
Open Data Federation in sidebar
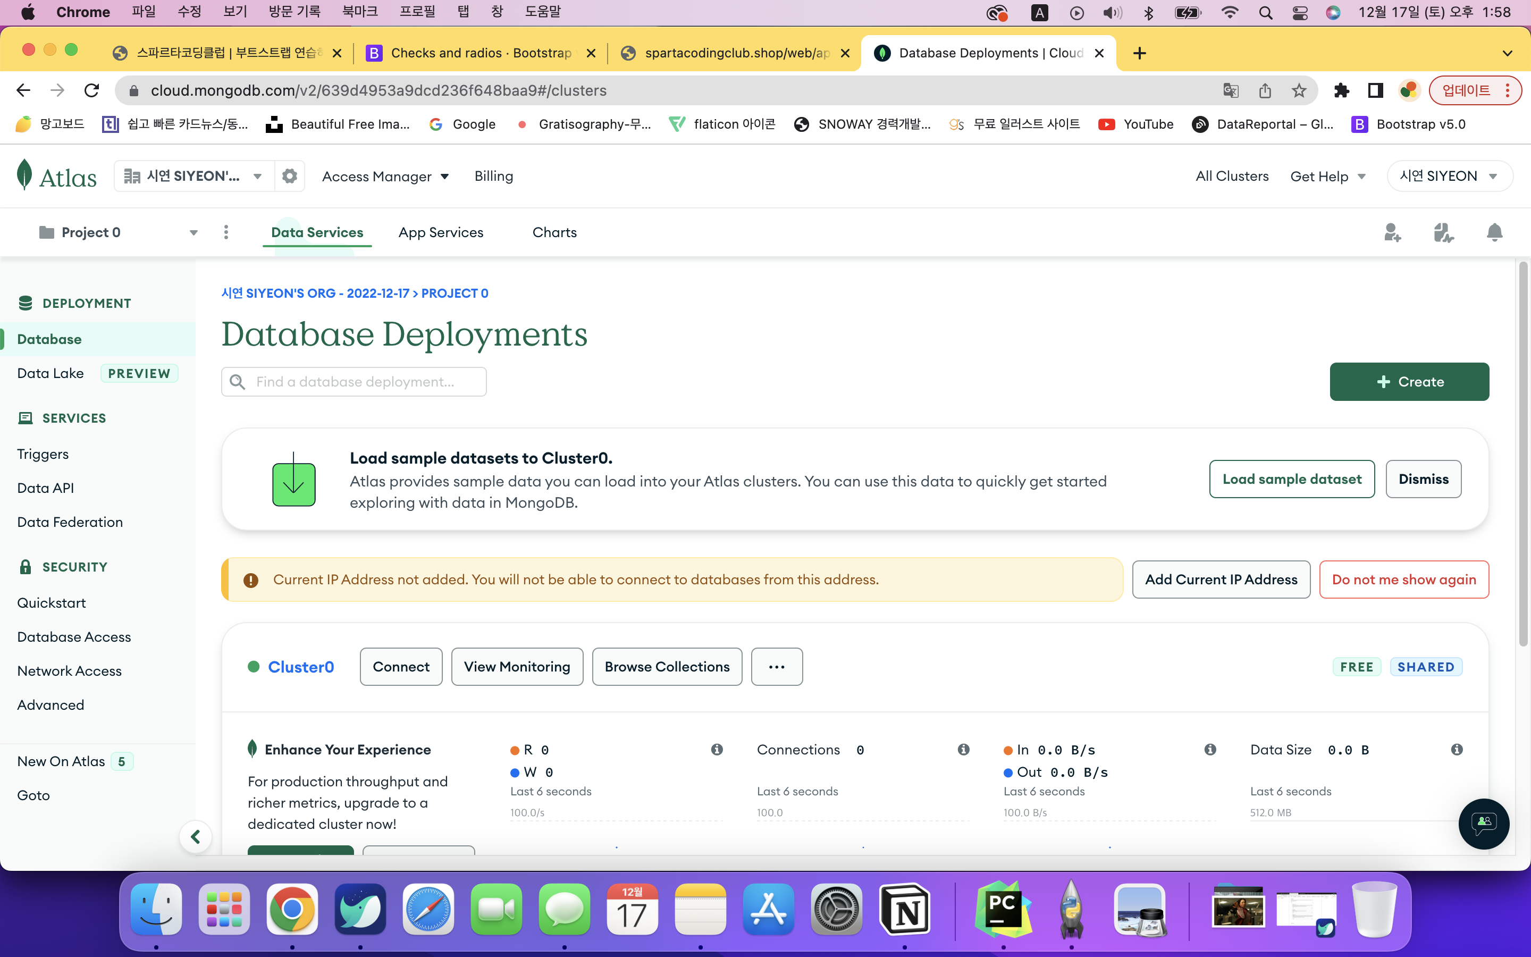click(70, 522)
